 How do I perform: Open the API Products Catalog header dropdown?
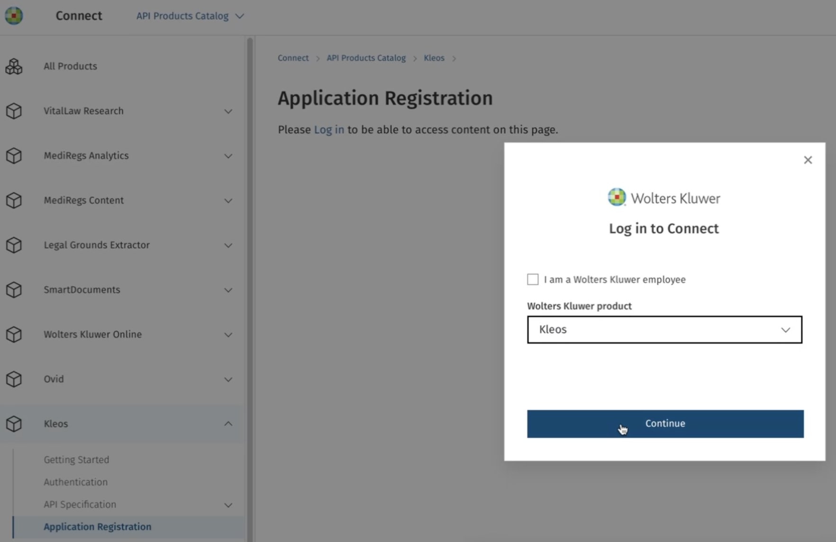(x=190, y=16)
